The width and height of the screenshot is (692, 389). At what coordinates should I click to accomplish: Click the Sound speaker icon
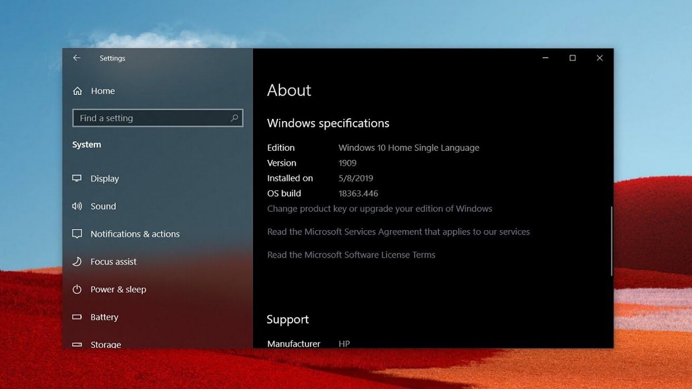click(77, 206)
